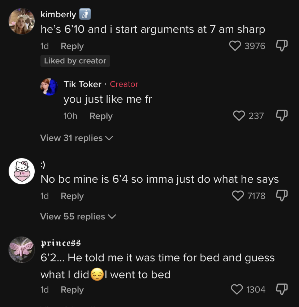This screenshot has width=299, height=307.
Task: Dislike the Tik Toker creator reply
Action: (x=282, y=116)
